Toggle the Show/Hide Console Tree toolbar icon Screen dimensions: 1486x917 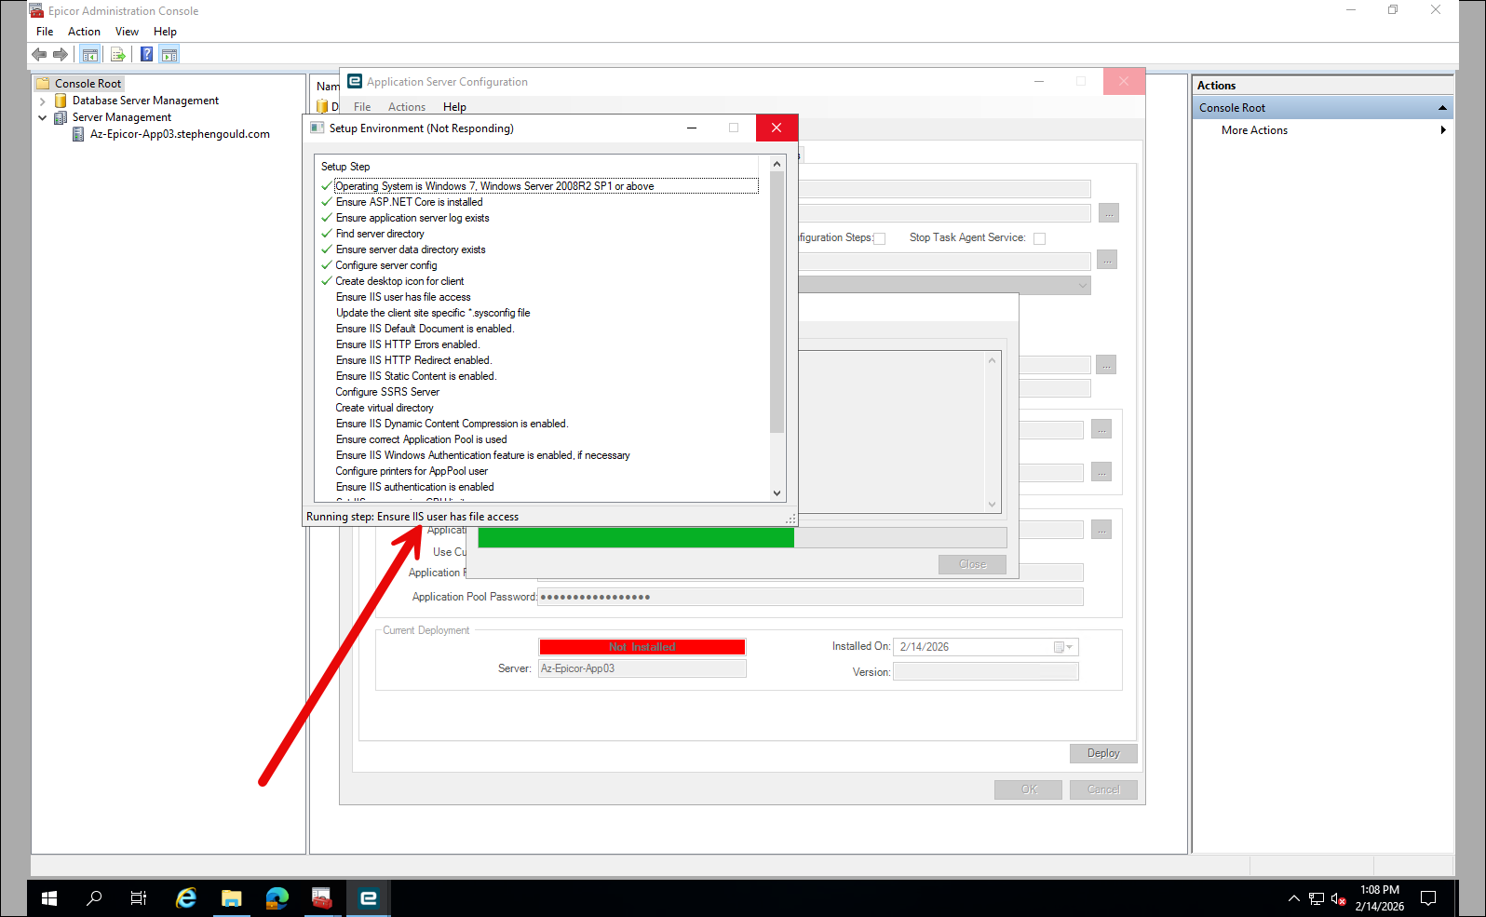[90, 54]
